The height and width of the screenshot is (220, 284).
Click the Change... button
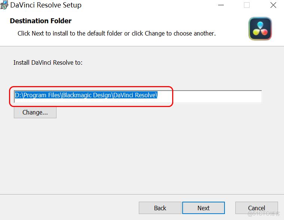pyautogui.click(x=35, y=112)
